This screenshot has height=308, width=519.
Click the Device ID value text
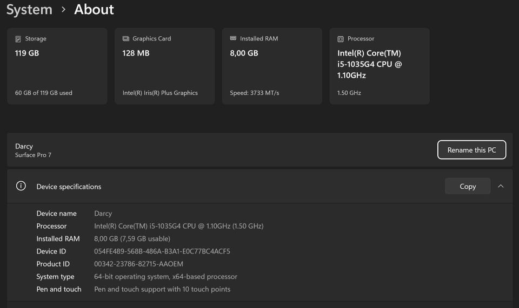point(162,251)
